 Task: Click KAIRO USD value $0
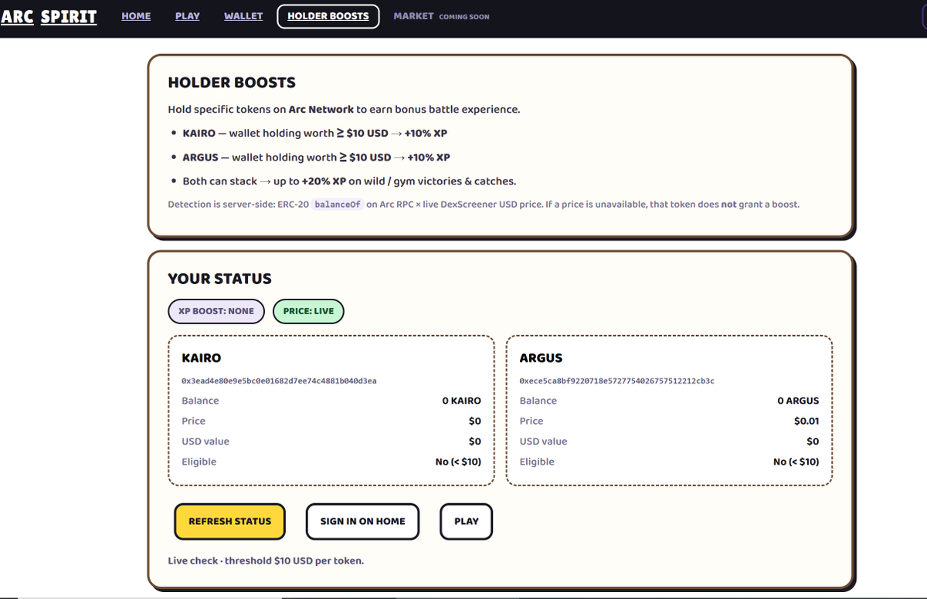474,442
